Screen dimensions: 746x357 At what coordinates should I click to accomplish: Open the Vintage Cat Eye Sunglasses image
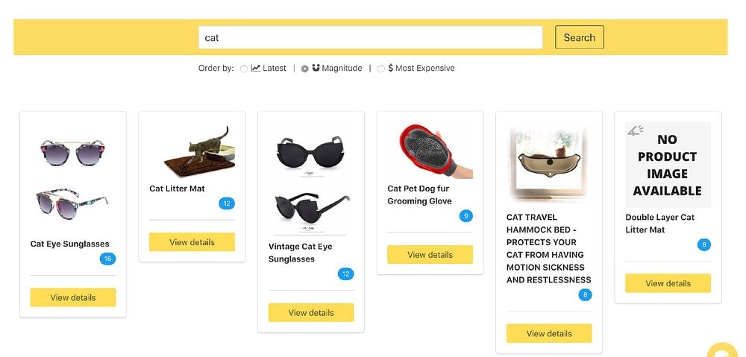tap(310, 179)
